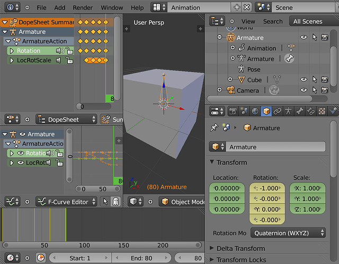This screenshot has width=339, height=264.
Task: Open the Help menu
Action: [x=137, y=7]
